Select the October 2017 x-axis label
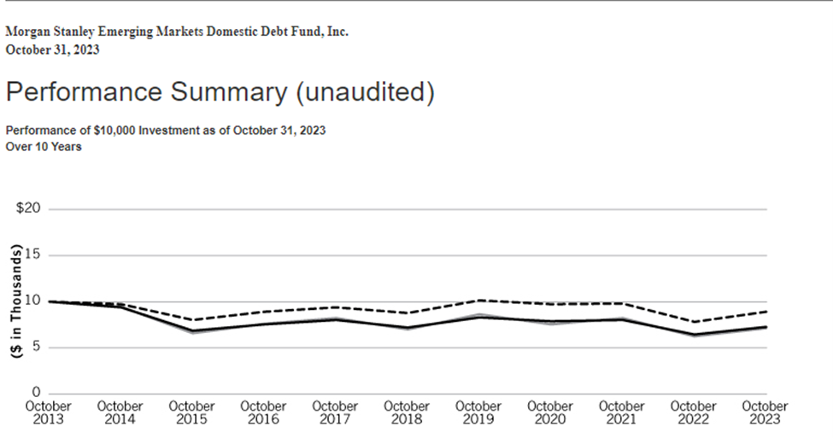Viewport: 833px width, 438px height. 335,412
